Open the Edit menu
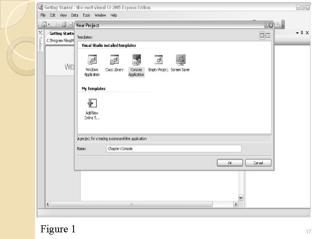319x239 pixels. click(x=52, y=15)
